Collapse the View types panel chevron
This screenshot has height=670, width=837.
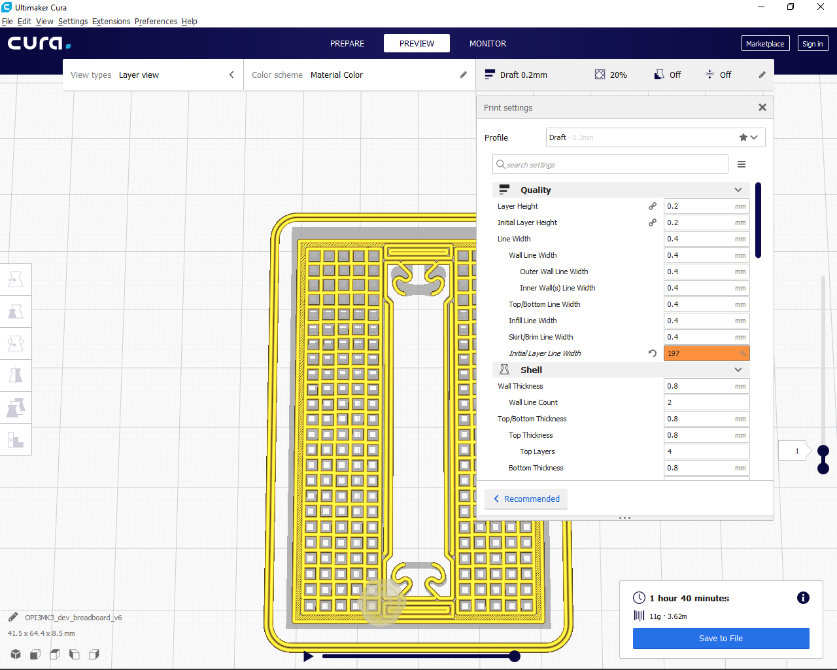231,75
